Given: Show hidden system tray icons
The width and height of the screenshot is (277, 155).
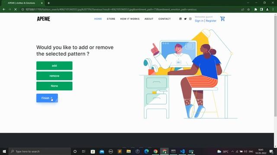Looking at the screenshot, I should coord(232,151).
